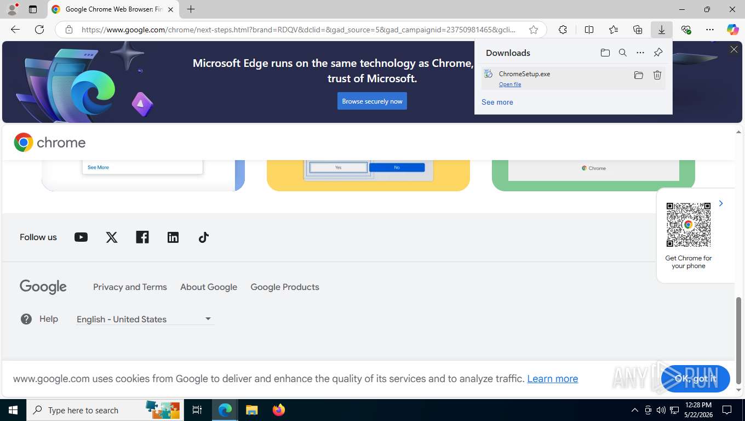The width and height of the screenshot is (745, 421).
Task: Open Google Products link
Action: coord(285,287)
